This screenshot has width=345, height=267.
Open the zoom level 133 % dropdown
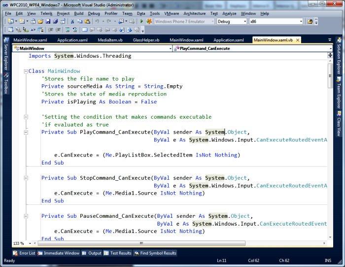point(29,243)
